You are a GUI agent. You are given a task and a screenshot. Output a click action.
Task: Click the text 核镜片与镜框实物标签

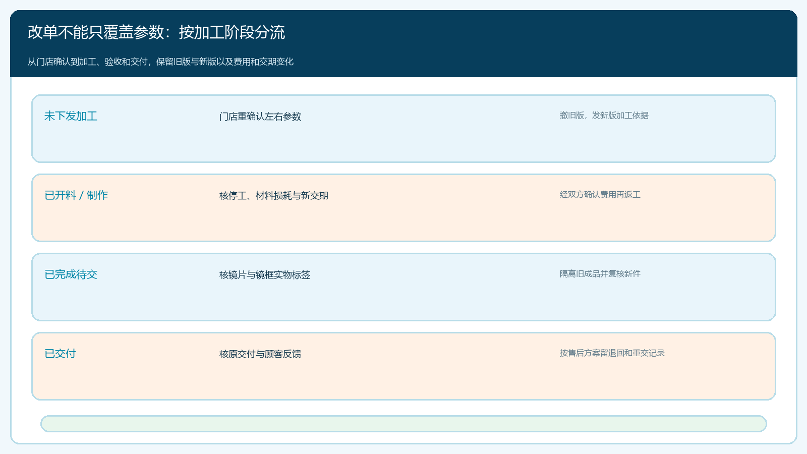[265, 275]
